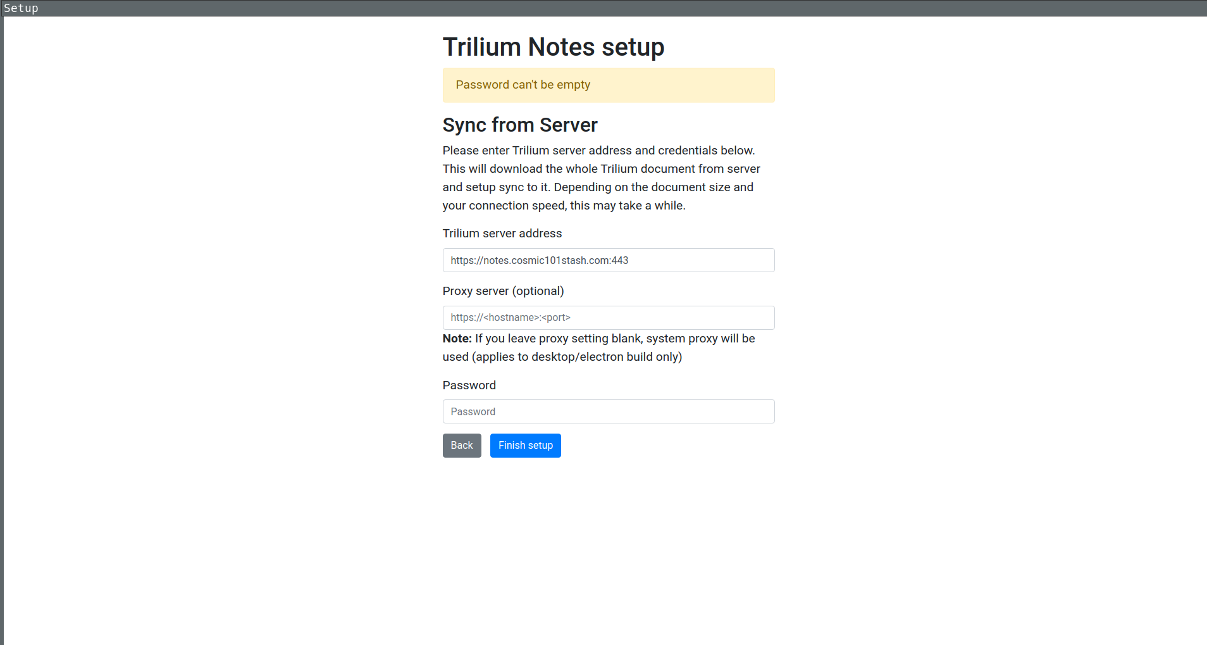Click the 'Trilium Notes setup' heading

[x=553, y=47]
